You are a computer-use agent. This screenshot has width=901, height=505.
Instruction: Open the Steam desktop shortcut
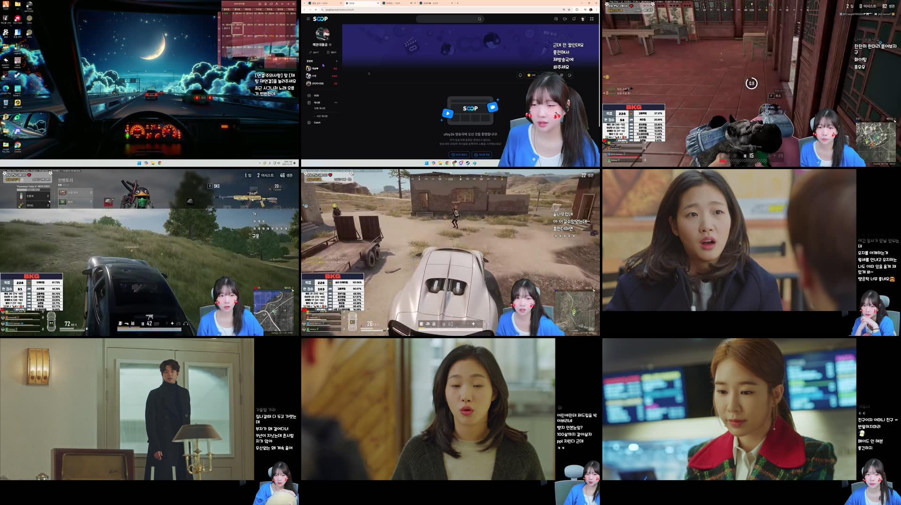tap(17, 76)
